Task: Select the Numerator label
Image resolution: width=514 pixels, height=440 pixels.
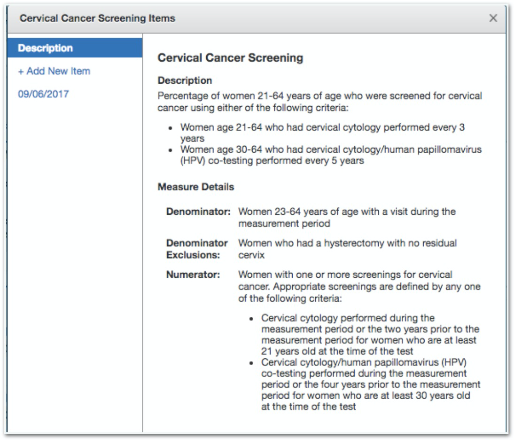Action: point(187,273)
